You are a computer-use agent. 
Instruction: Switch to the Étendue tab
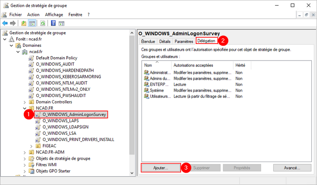(148, 41)
